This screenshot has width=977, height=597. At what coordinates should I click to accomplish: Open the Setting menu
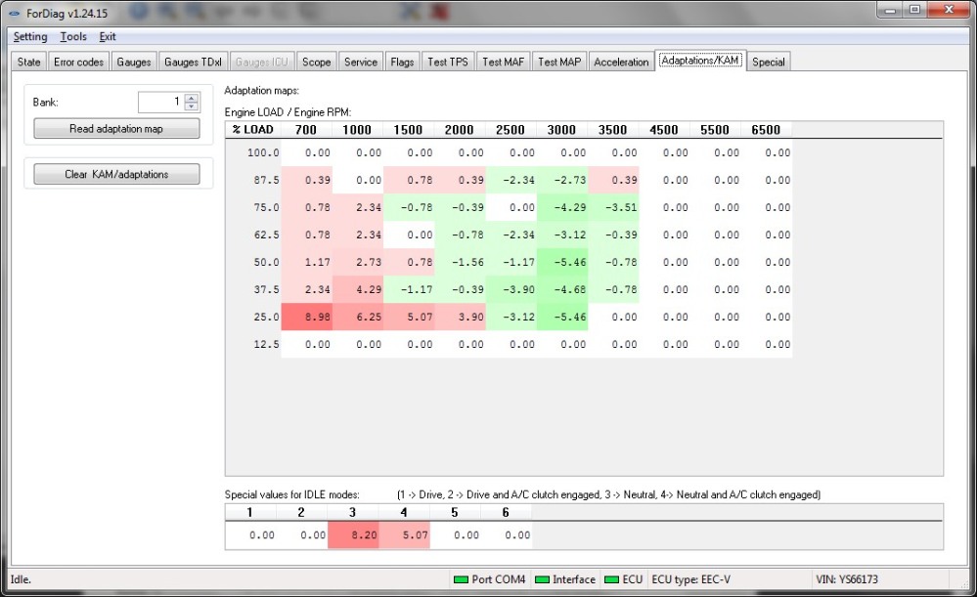pyautogui.click(x=30, y=37)
